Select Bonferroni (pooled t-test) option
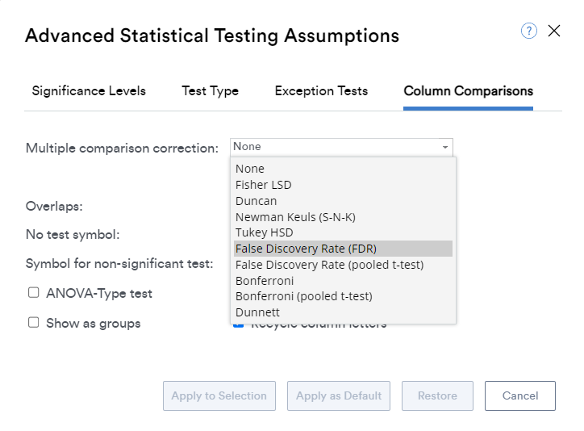 pos(303,296)
